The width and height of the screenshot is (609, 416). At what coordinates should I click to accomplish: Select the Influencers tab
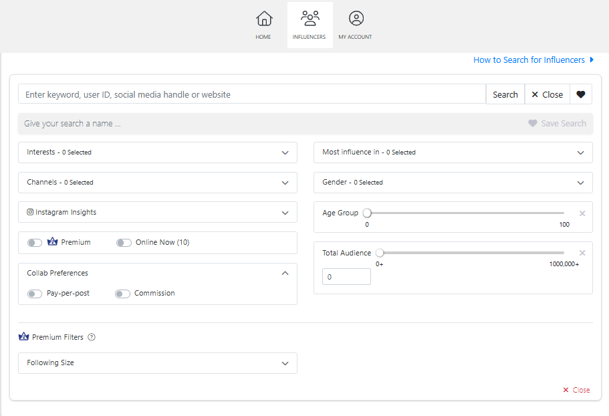pos(310,25)
